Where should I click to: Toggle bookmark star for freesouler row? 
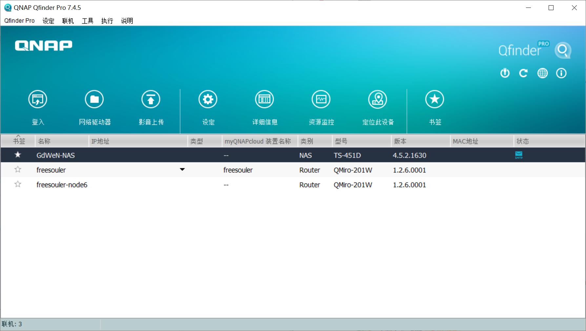pos(18,170)
